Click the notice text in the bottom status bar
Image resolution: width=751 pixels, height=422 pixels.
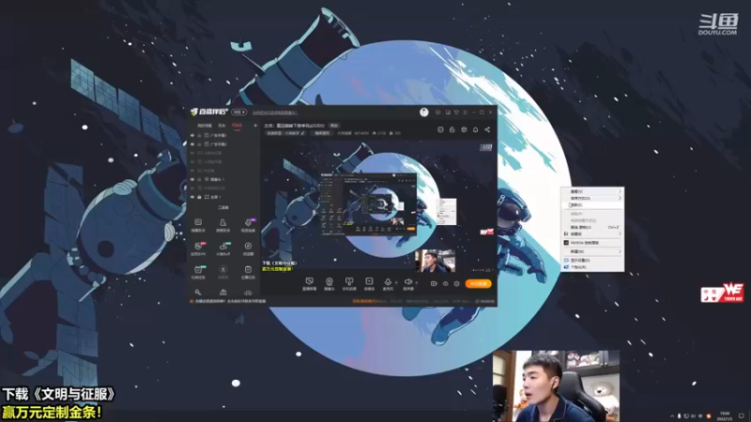coord(230,301)
